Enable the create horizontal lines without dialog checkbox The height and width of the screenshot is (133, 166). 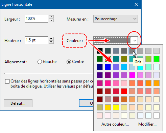point(7,81)
